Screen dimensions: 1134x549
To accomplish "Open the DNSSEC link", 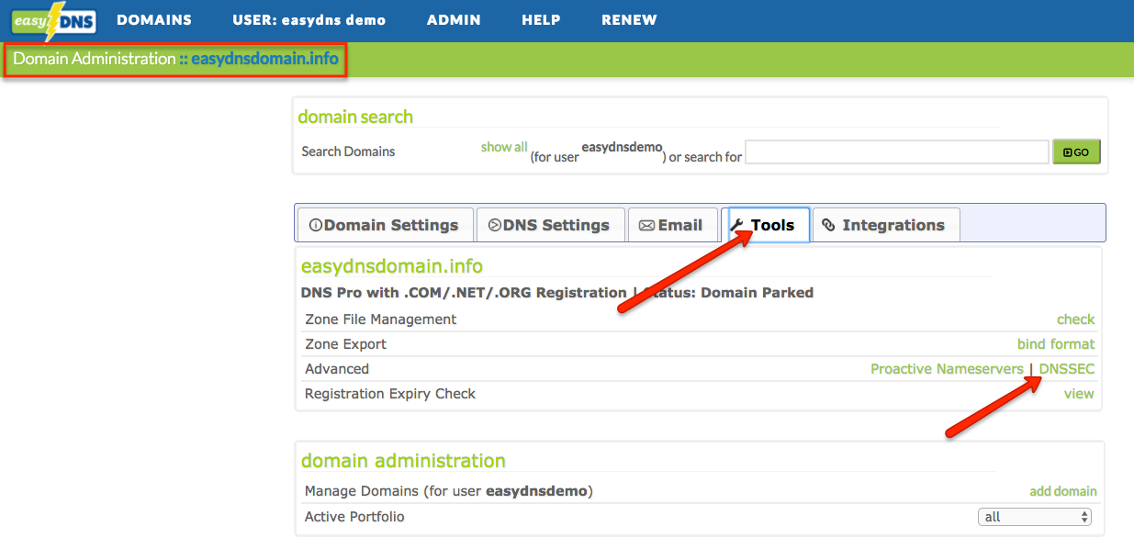I will [1067, 369].
